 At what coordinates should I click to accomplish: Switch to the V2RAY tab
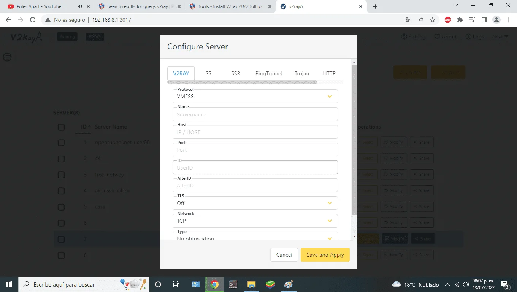(181, 73)
